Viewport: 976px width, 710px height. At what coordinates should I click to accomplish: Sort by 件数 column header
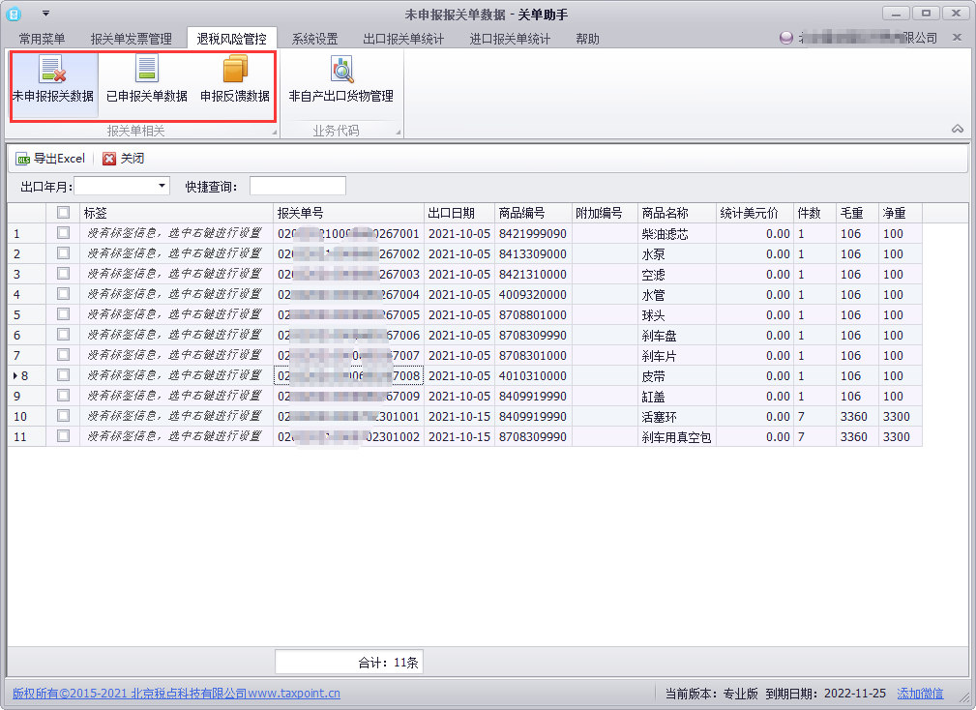point(814,213)
